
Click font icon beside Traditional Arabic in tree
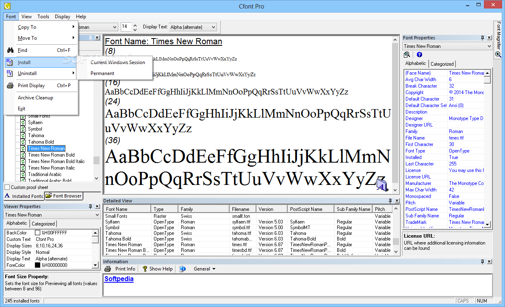[x=23, y=174]
